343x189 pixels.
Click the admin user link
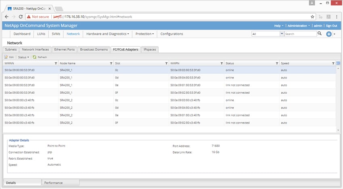click(x=318, y=26)
